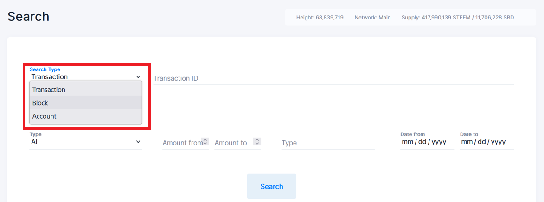Click the Transaction ID input field

click(x=333, y=78)
